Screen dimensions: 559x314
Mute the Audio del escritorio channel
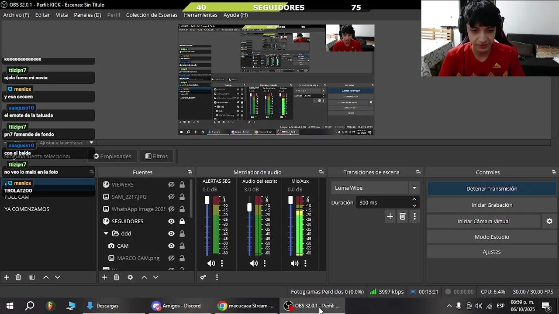(x=254, y=263)
